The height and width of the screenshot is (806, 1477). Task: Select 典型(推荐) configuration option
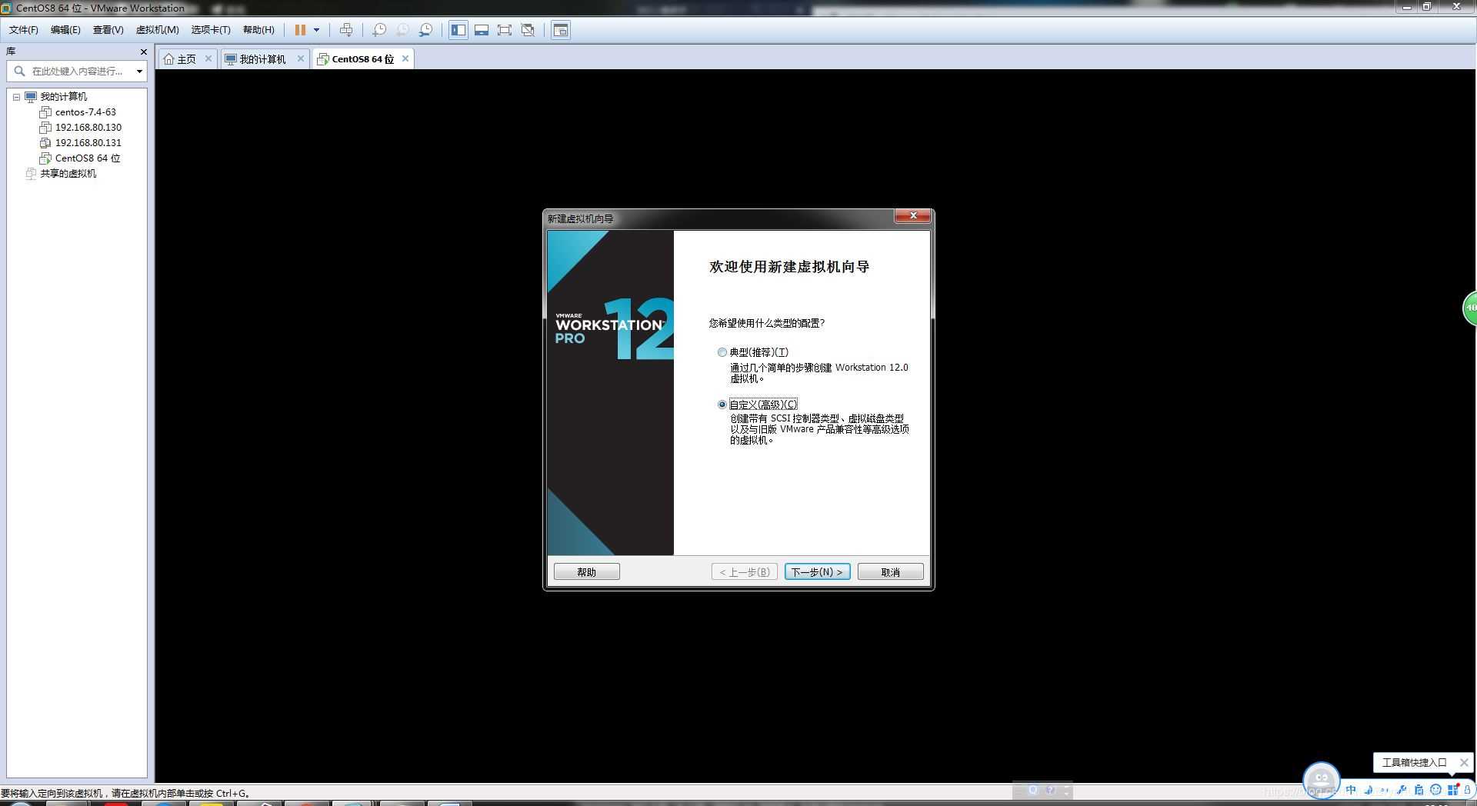coord(722,352)
